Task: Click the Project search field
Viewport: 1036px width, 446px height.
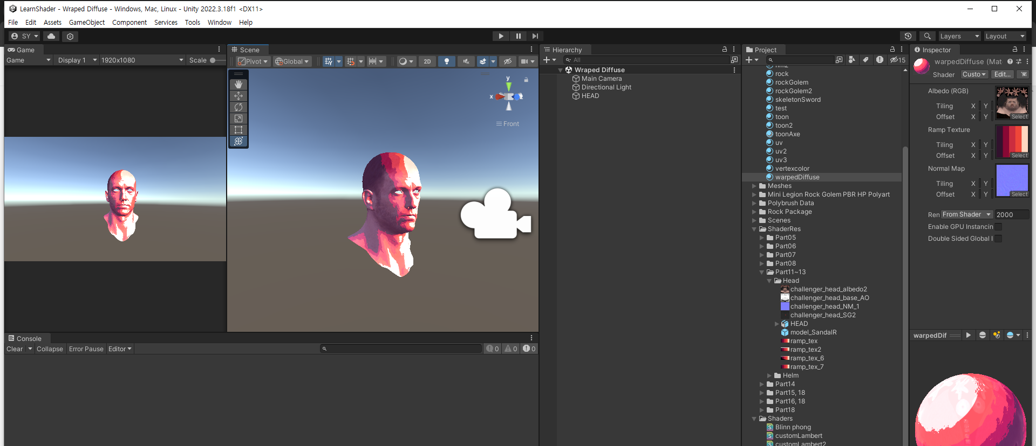Action: point(800,60)
